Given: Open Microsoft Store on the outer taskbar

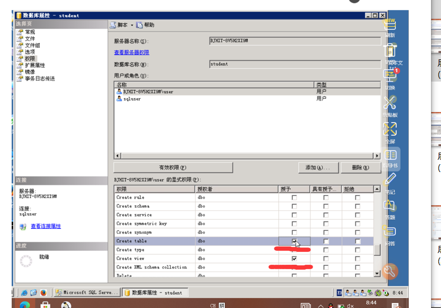Looking at the screenshot, I should click(46, 305).
